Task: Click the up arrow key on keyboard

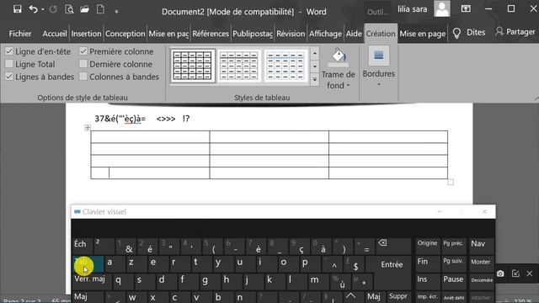Action: coord(351,296)
